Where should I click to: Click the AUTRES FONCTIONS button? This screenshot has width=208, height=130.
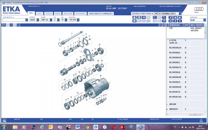(x=142, y=13)
